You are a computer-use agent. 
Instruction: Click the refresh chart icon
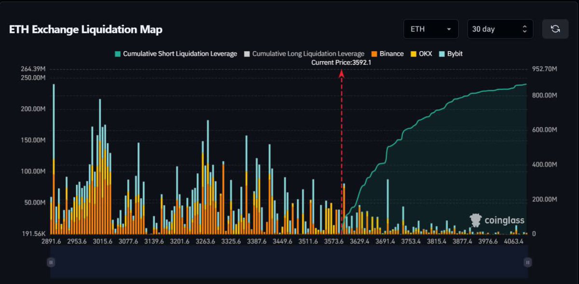click(x=555, y=29)
